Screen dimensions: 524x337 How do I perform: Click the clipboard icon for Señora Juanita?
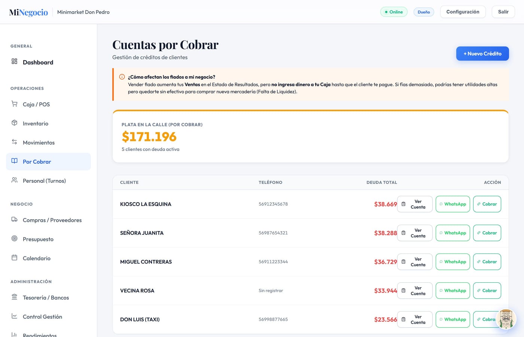pyautogui.click(x=403, y=233)
